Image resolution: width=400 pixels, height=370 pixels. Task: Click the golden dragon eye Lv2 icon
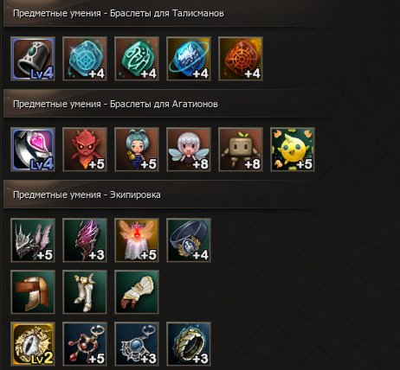click(33, 344)
